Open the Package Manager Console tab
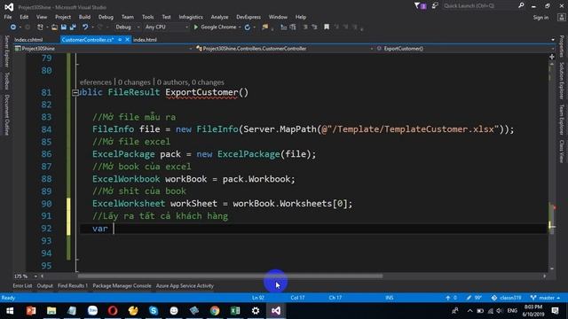This screenshot has width=568, height=319. pyautogui.click(x=122, y=285)
